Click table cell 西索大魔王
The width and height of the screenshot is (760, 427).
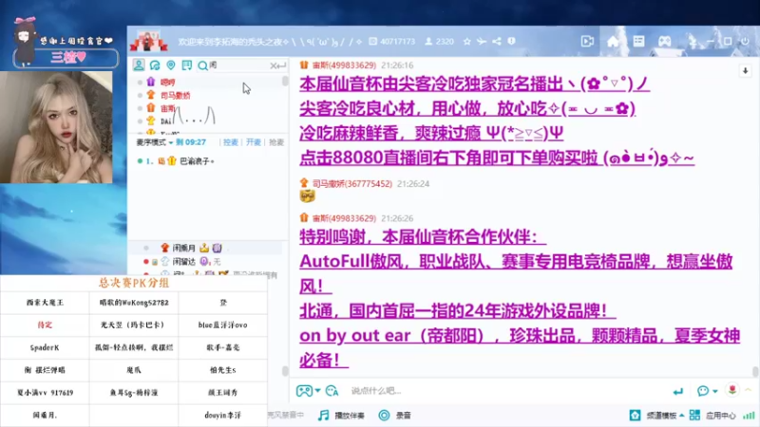(45, 303)
